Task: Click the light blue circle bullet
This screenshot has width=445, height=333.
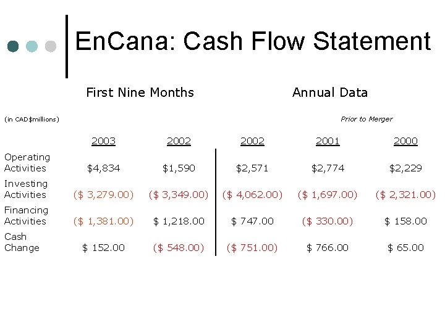Action: pos(32,46)
